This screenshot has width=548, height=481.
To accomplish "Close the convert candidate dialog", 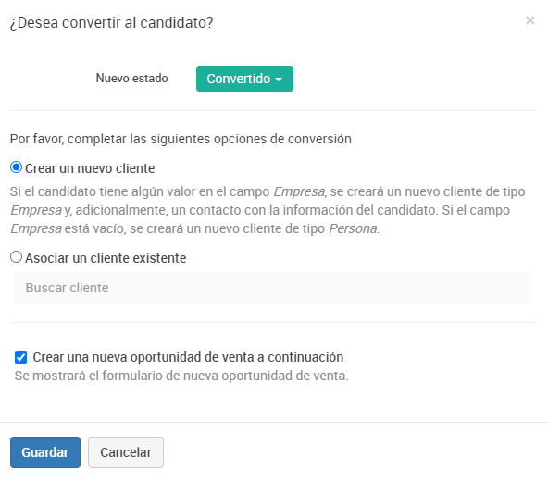I will [x=529, y=20].
